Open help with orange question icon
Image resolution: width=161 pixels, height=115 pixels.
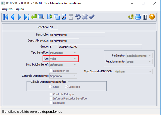pos(152,17)
